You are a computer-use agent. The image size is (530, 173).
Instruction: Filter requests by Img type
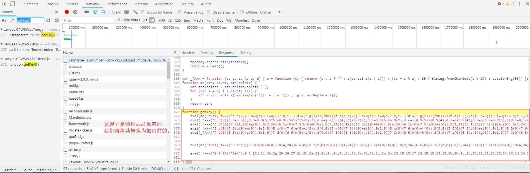coord(187,20)
